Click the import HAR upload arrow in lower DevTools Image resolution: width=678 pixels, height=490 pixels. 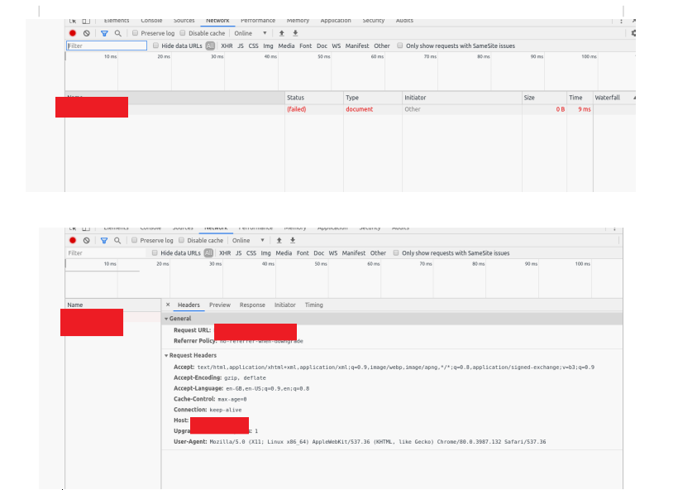point(279,240)
